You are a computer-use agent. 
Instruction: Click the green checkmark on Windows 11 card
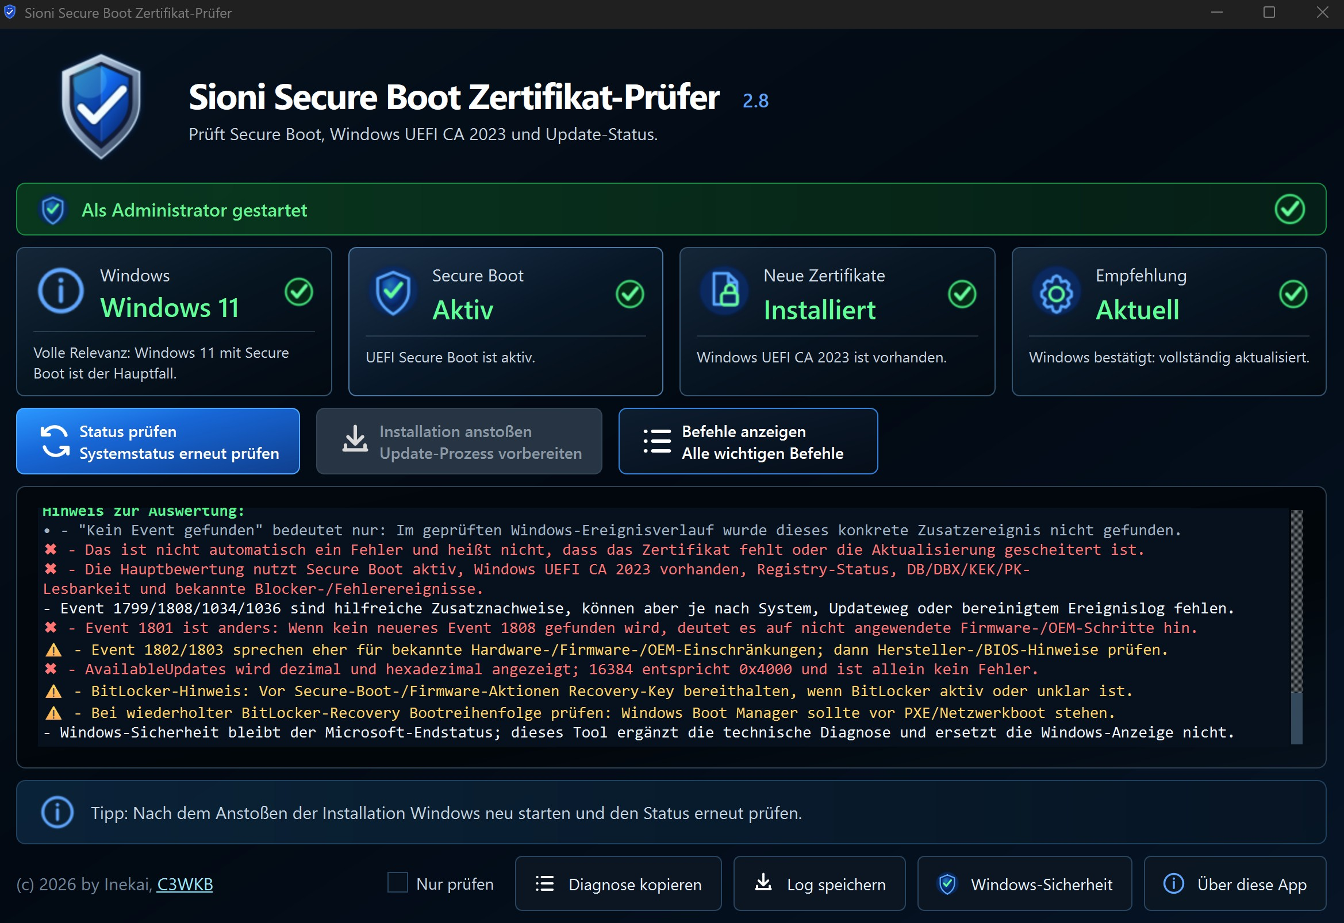point(299,292)
